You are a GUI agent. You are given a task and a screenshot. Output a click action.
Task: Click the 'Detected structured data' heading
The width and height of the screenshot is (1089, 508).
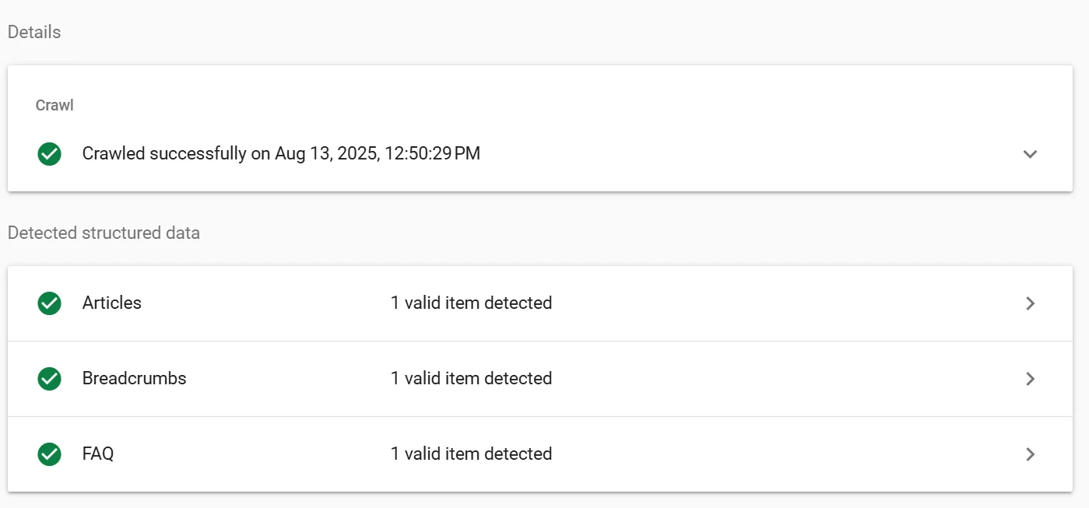(x=104, y=233)
